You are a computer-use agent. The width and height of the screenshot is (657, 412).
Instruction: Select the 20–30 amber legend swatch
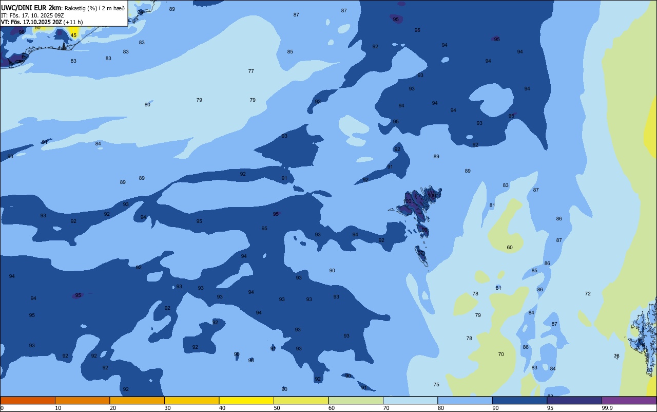point(137,400)
